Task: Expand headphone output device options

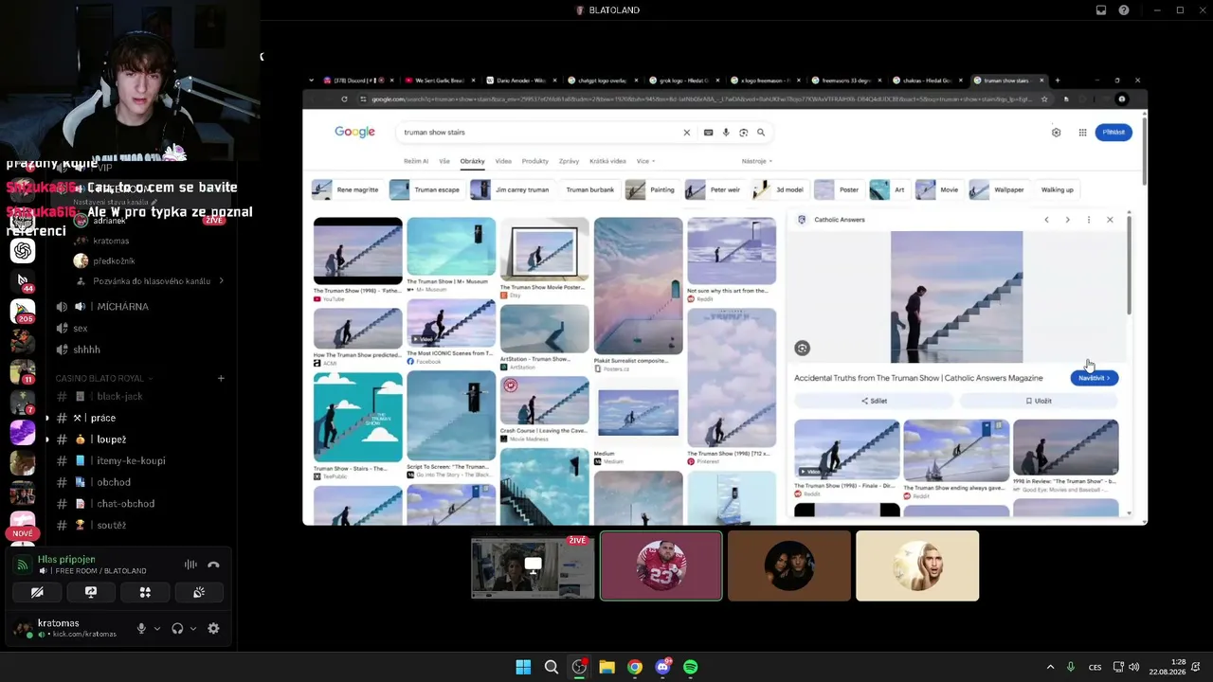Action: tap(193, 628)
